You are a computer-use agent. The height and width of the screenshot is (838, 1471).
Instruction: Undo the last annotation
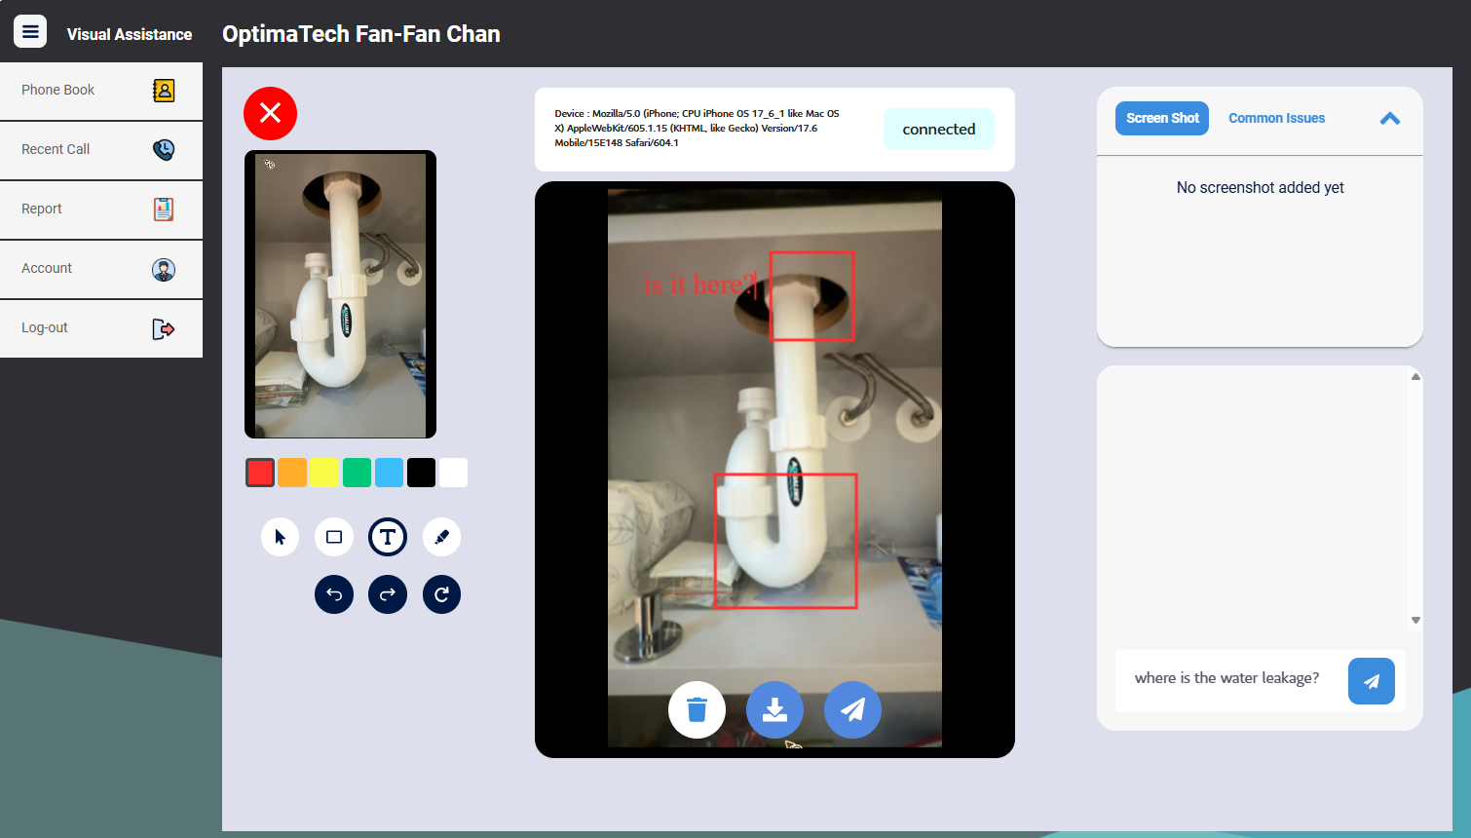[x=334, y=594]
